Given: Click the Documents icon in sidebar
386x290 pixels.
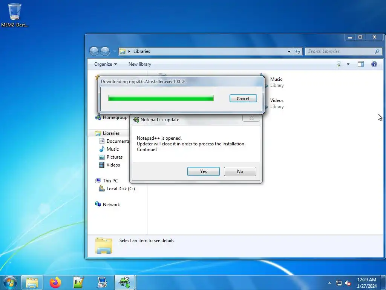Looking at the screenshot, I should (x=102, y=141).
